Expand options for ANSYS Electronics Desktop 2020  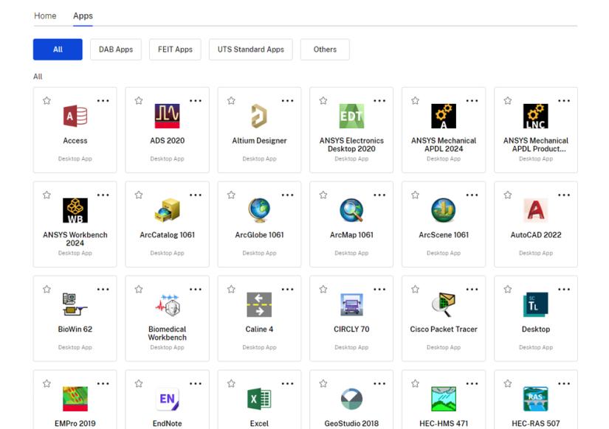pyautogui.click(x=379, y=100)
